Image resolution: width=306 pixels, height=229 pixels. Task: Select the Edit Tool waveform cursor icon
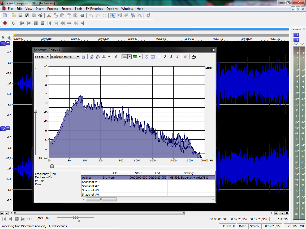pyautogui.click(x=113, y=15)
